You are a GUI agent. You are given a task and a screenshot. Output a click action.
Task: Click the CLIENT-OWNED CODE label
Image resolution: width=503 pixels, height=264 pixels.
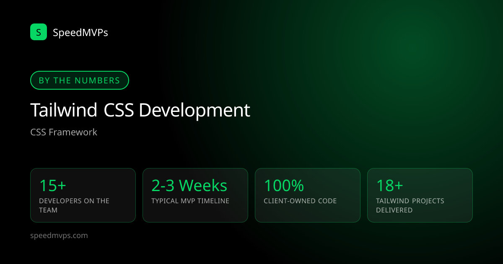point(300,201)
